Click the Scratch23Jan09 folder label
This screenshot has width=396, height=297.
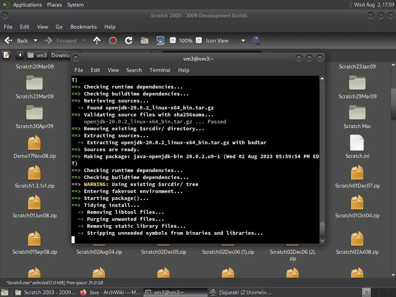coord(357,67)
